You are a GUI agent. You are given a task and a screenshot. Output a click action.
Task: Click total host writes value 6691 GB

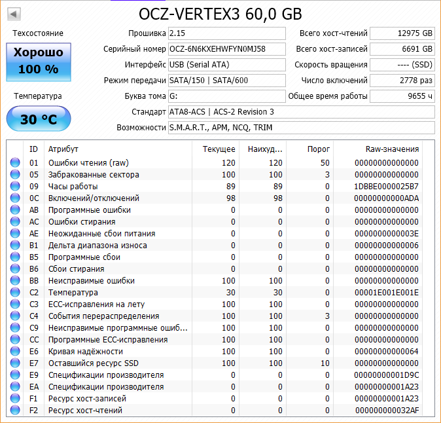[x=402, y=49]
